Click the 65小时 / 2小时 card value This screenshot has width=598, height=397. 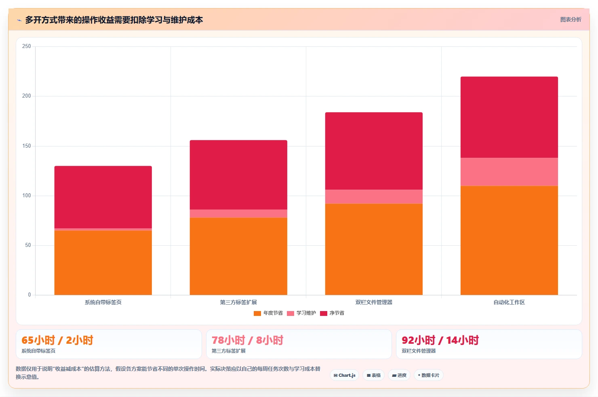pos(57,340)
